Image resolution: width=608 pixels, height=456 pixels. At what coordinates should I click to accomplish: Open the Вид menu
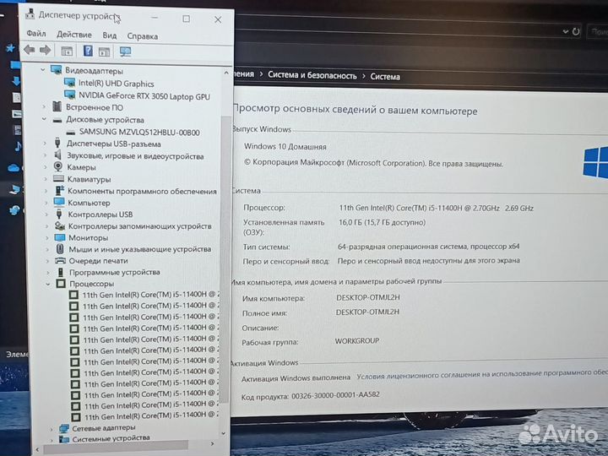pyautogui.click(x=109, y=35)
